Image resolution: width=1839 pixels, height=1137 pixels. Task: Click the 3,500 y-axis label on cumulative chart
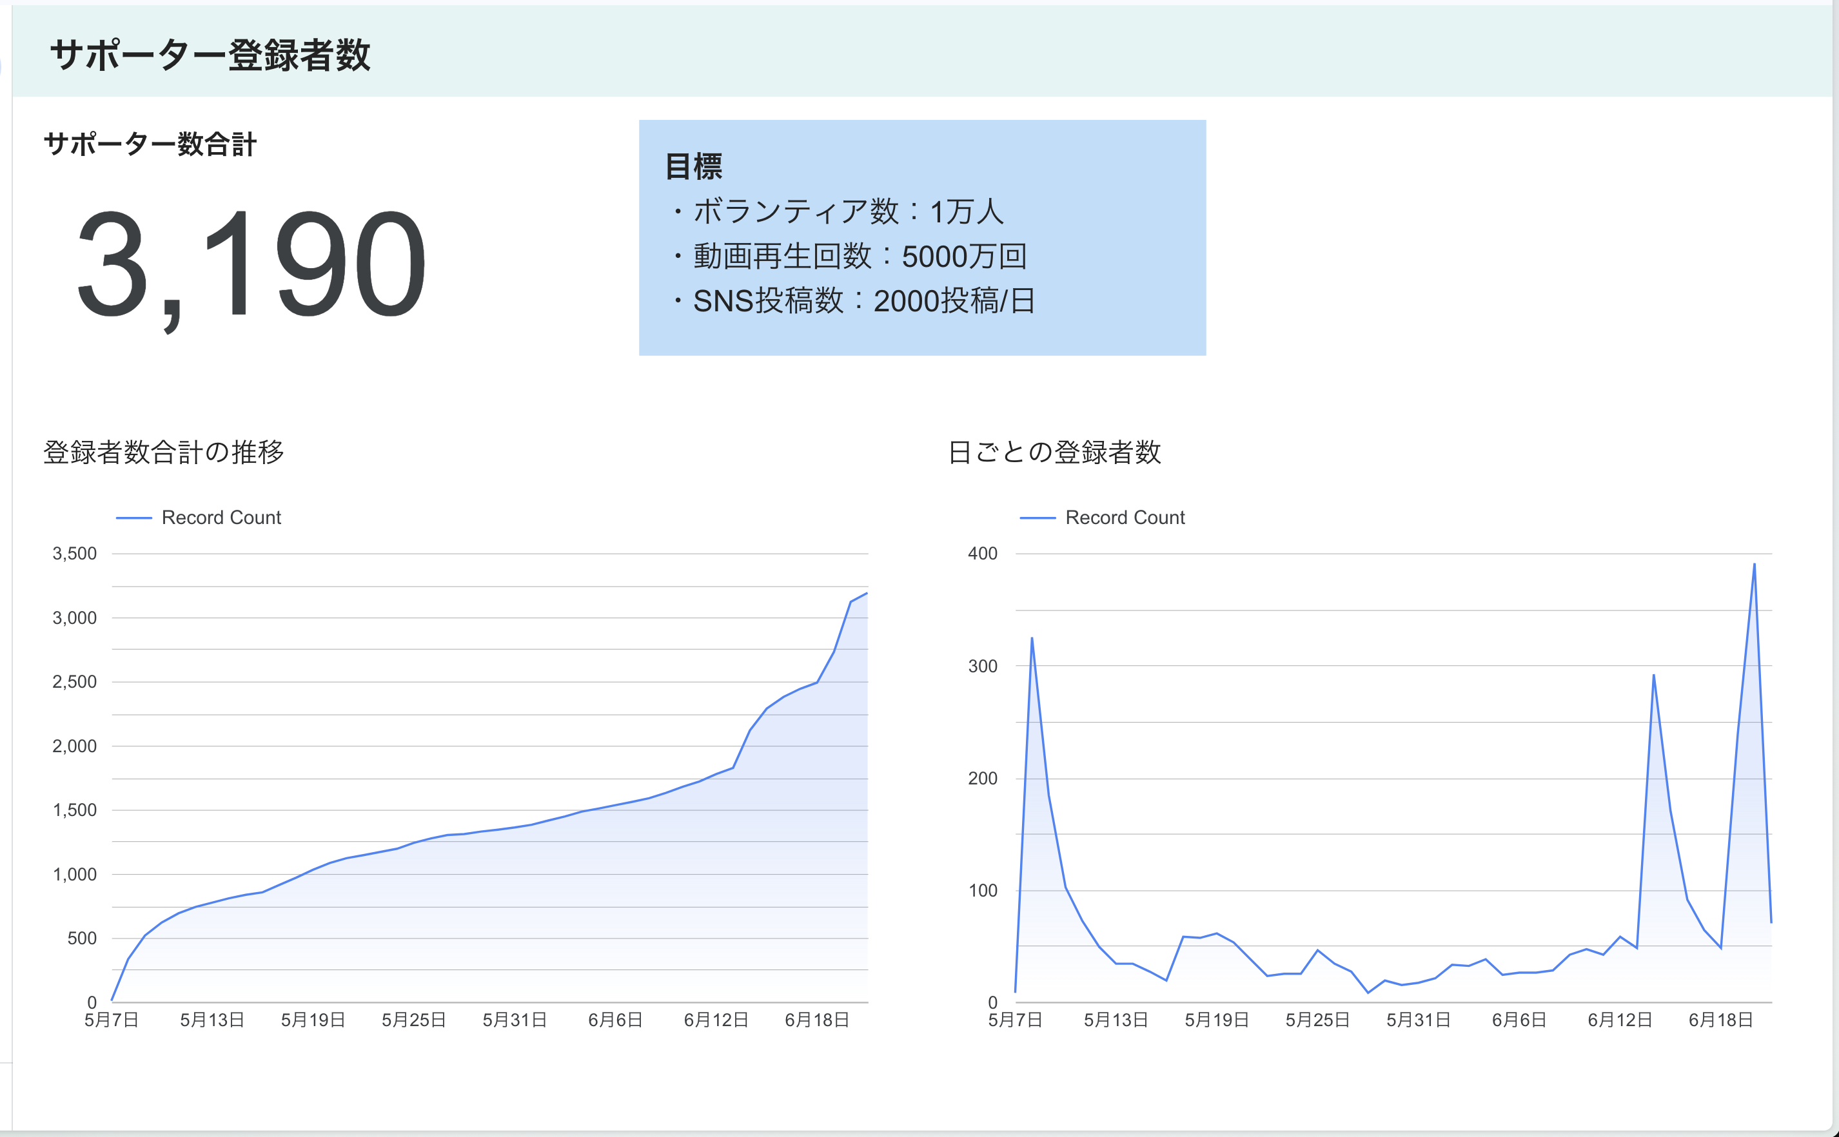coord(74,554)
